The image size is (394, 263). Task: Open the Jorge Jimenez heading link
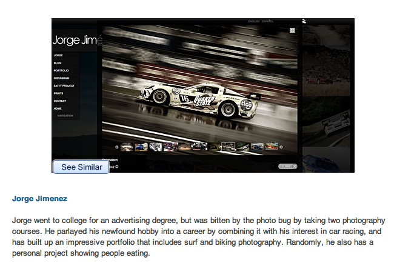click(39, 198)
